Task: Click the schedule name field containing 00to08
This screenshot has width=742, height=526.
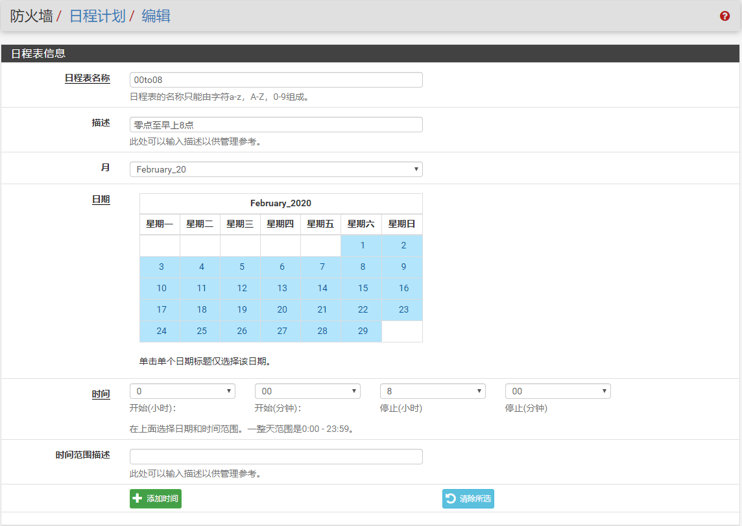Action: click(x=276, y=80)
